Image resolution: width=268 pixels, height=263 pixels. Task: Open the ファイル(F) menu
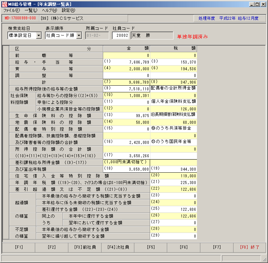click(x=11, y=10)
